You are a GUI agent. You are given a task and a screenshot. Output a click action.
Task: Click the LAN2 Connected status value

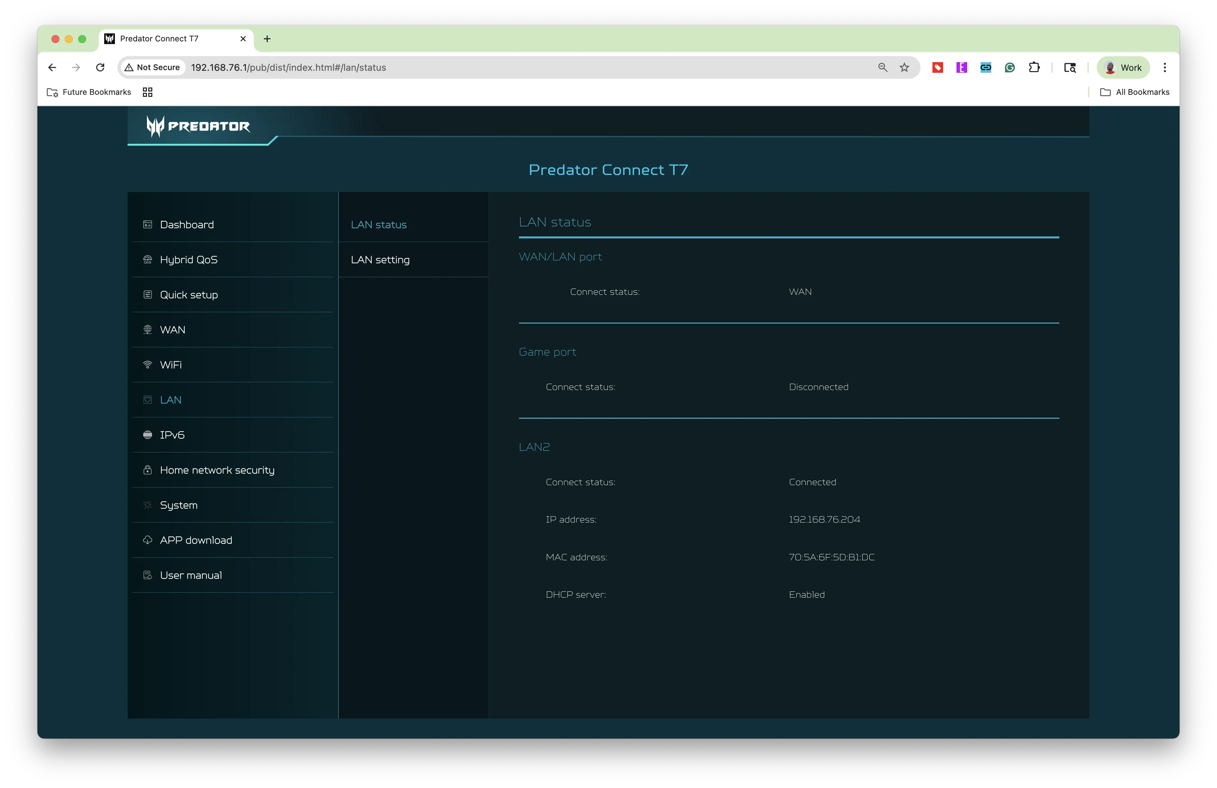pos(812,482)
